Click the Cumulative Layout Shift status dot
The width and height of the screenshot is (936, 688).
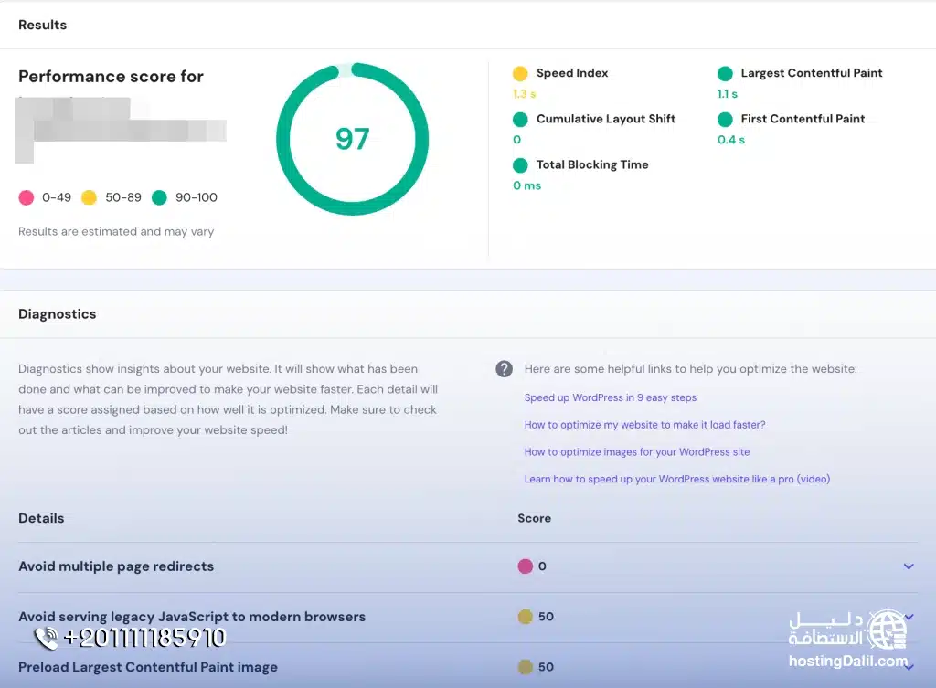pyautogui.click(x=520, y=119)
